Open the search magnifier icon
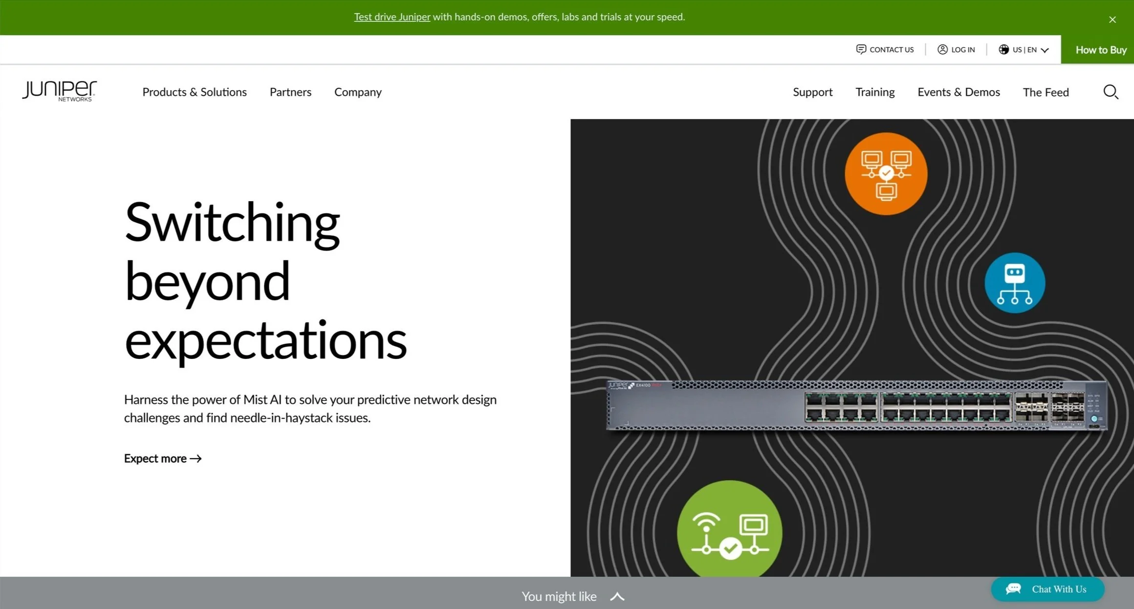1134x609 pixels. [x=1111, y=92]
